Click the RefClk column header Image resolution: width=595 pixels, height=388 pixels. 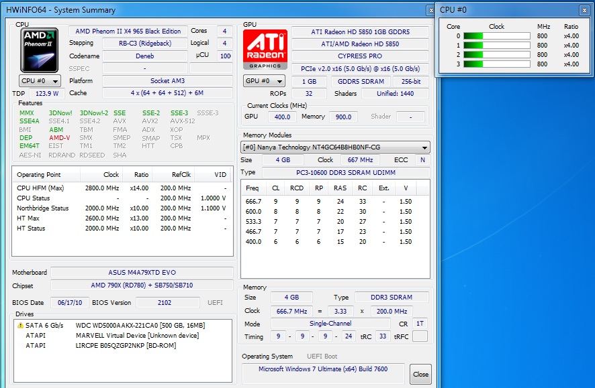tap(173, 174)
